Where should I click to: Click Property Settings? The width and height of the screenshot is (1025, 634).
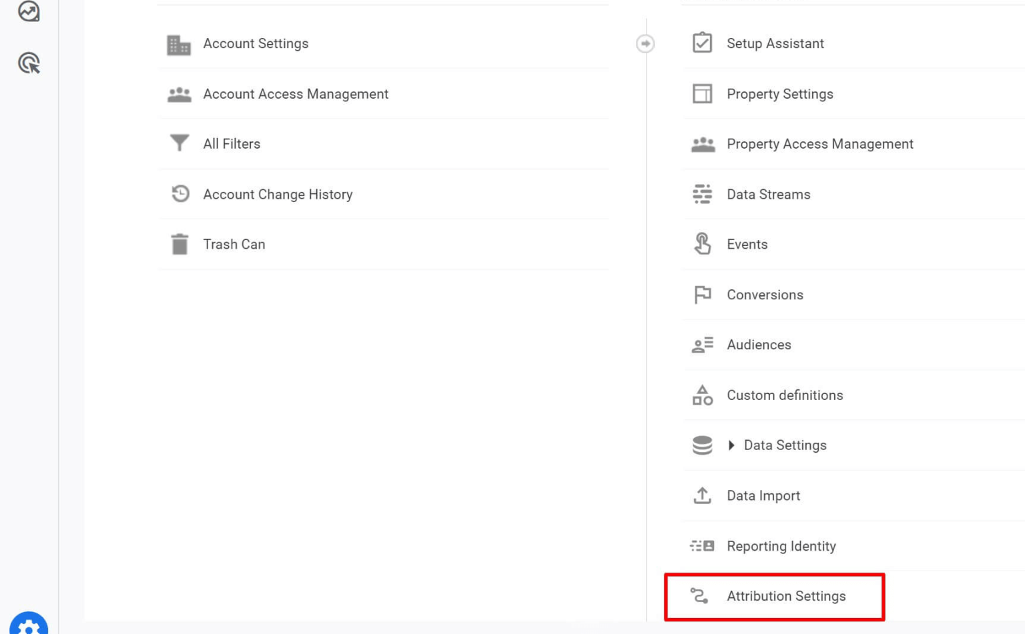[779, 93]
